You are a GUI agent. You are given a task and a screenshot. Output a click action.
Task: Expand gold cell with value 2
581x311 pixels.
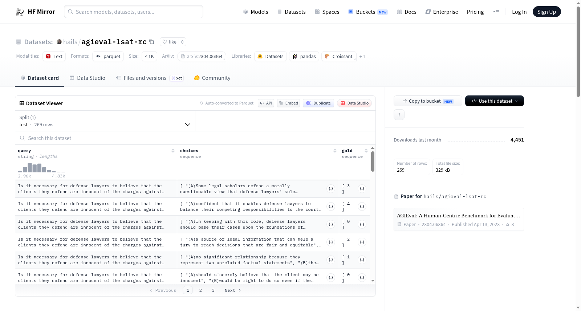[x=362, y=242]
